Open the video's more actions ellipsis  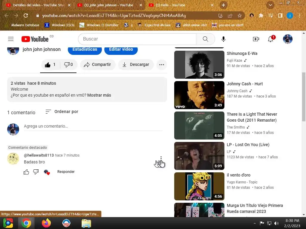point(162,65)
